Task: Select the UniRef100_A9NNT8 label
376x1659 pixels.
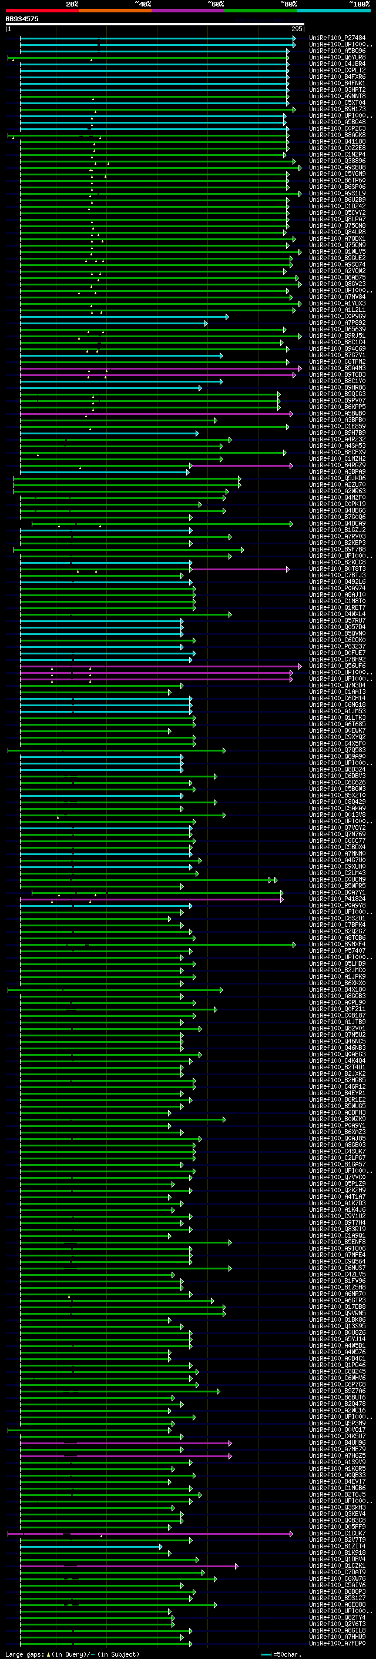Action: pos(337,96)
